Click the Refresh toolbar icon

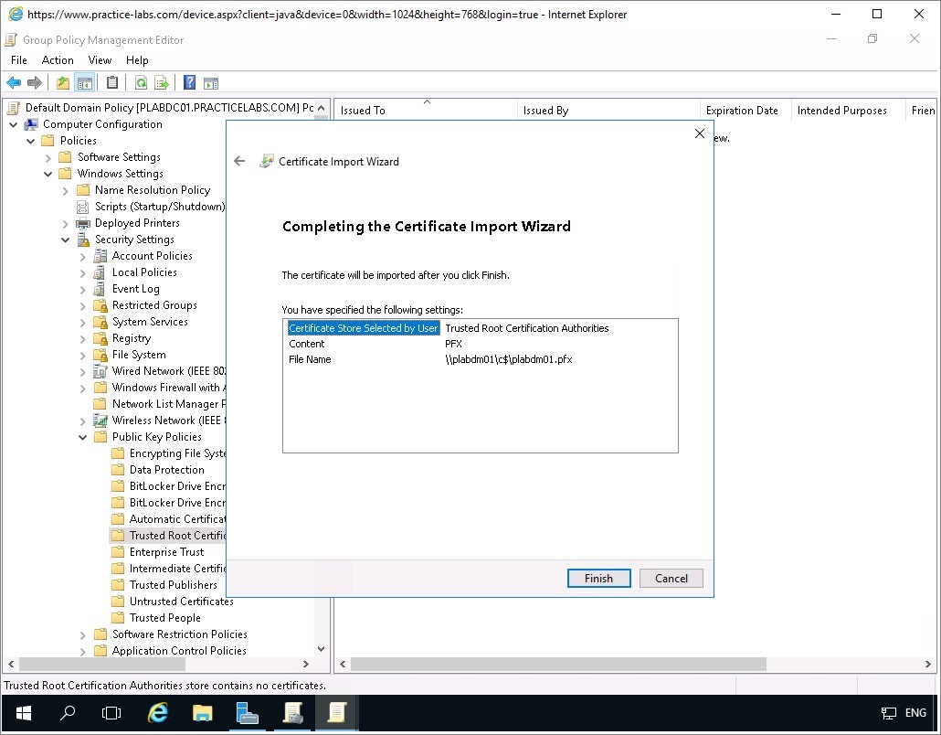pyautogui.click(x=141, y=83)
